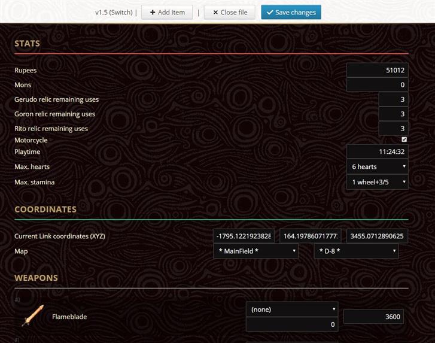Click the Close file button
Screen dimensions: 435x343
point(229,12)
